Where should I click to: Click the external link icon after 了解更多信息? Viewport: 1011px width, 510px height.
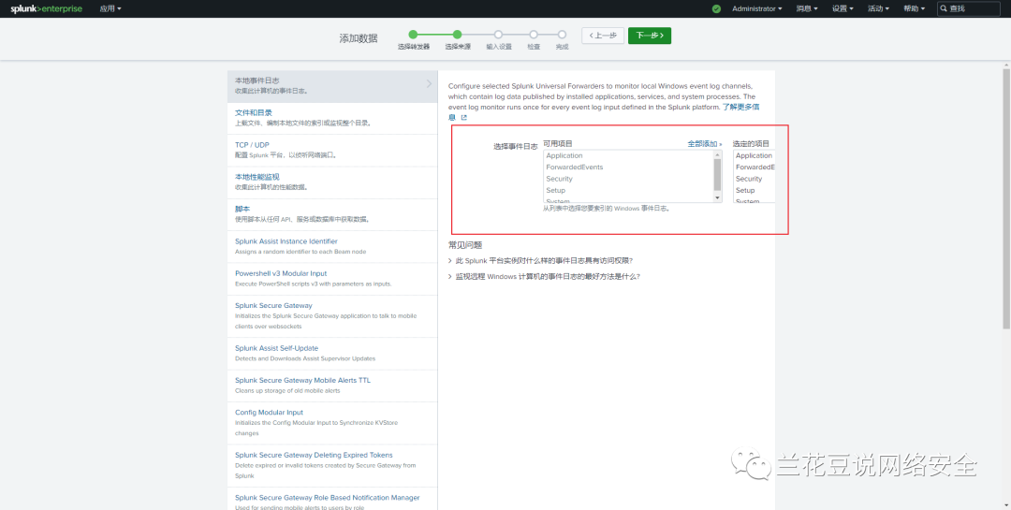[x=463, y=117]
